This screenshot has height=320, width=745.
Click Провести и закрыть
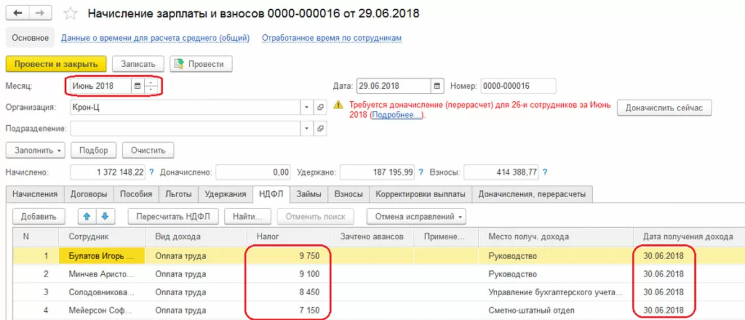pyautogui.click(x=56, y=64)
